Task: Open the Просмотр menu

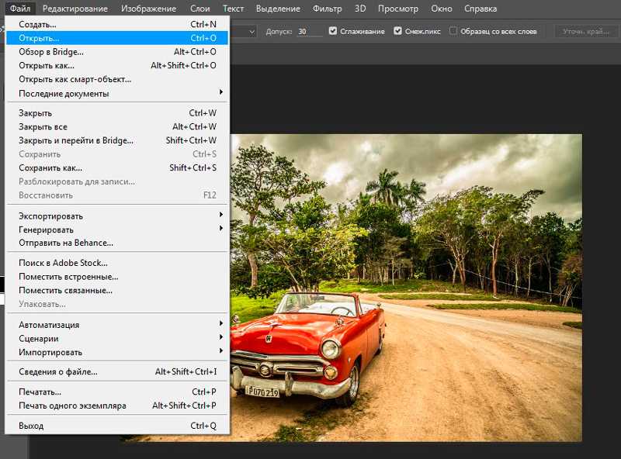Action: pyautogui.click(x=398, y=9)
